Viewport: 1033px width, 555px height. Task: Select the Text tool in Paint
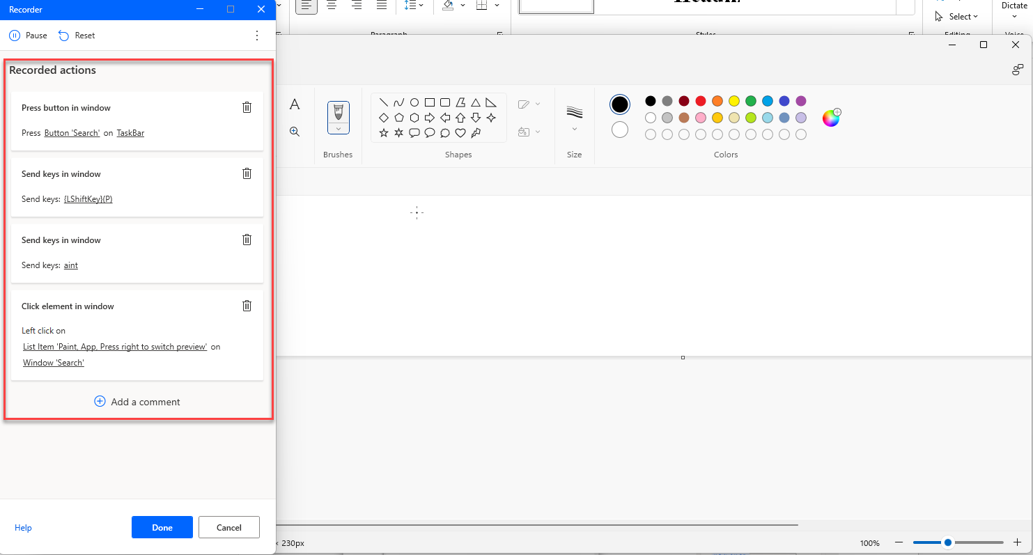click(295, 103)
